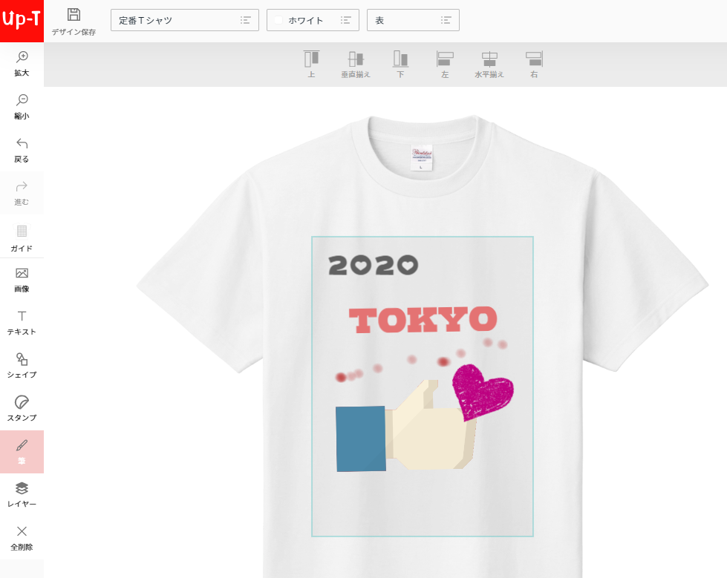Screen dimensions: 727x578
Task: Toggle 水平揃え horizontal alignment
Action: point(488,65)
